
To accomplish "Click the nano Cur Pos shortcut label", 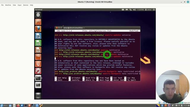I will click(x=131, y=78).
